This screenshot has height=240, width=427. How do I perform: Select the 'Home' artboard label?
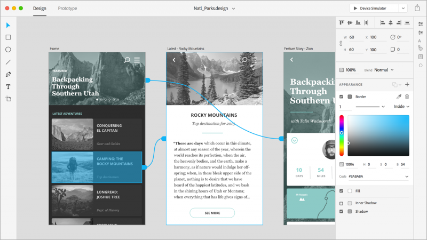[x=54, y=49]
